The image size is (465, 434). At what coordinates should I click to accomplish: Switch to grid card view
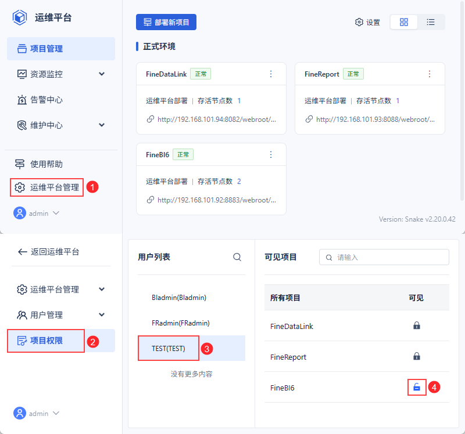pyautogui.click(x=403, y=22)
